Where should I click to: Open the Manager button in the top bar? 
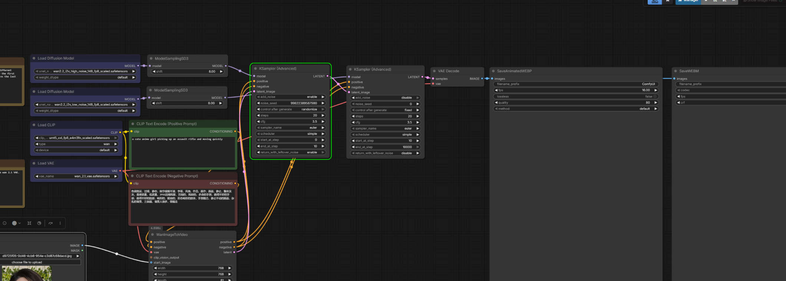coord(688,1)
